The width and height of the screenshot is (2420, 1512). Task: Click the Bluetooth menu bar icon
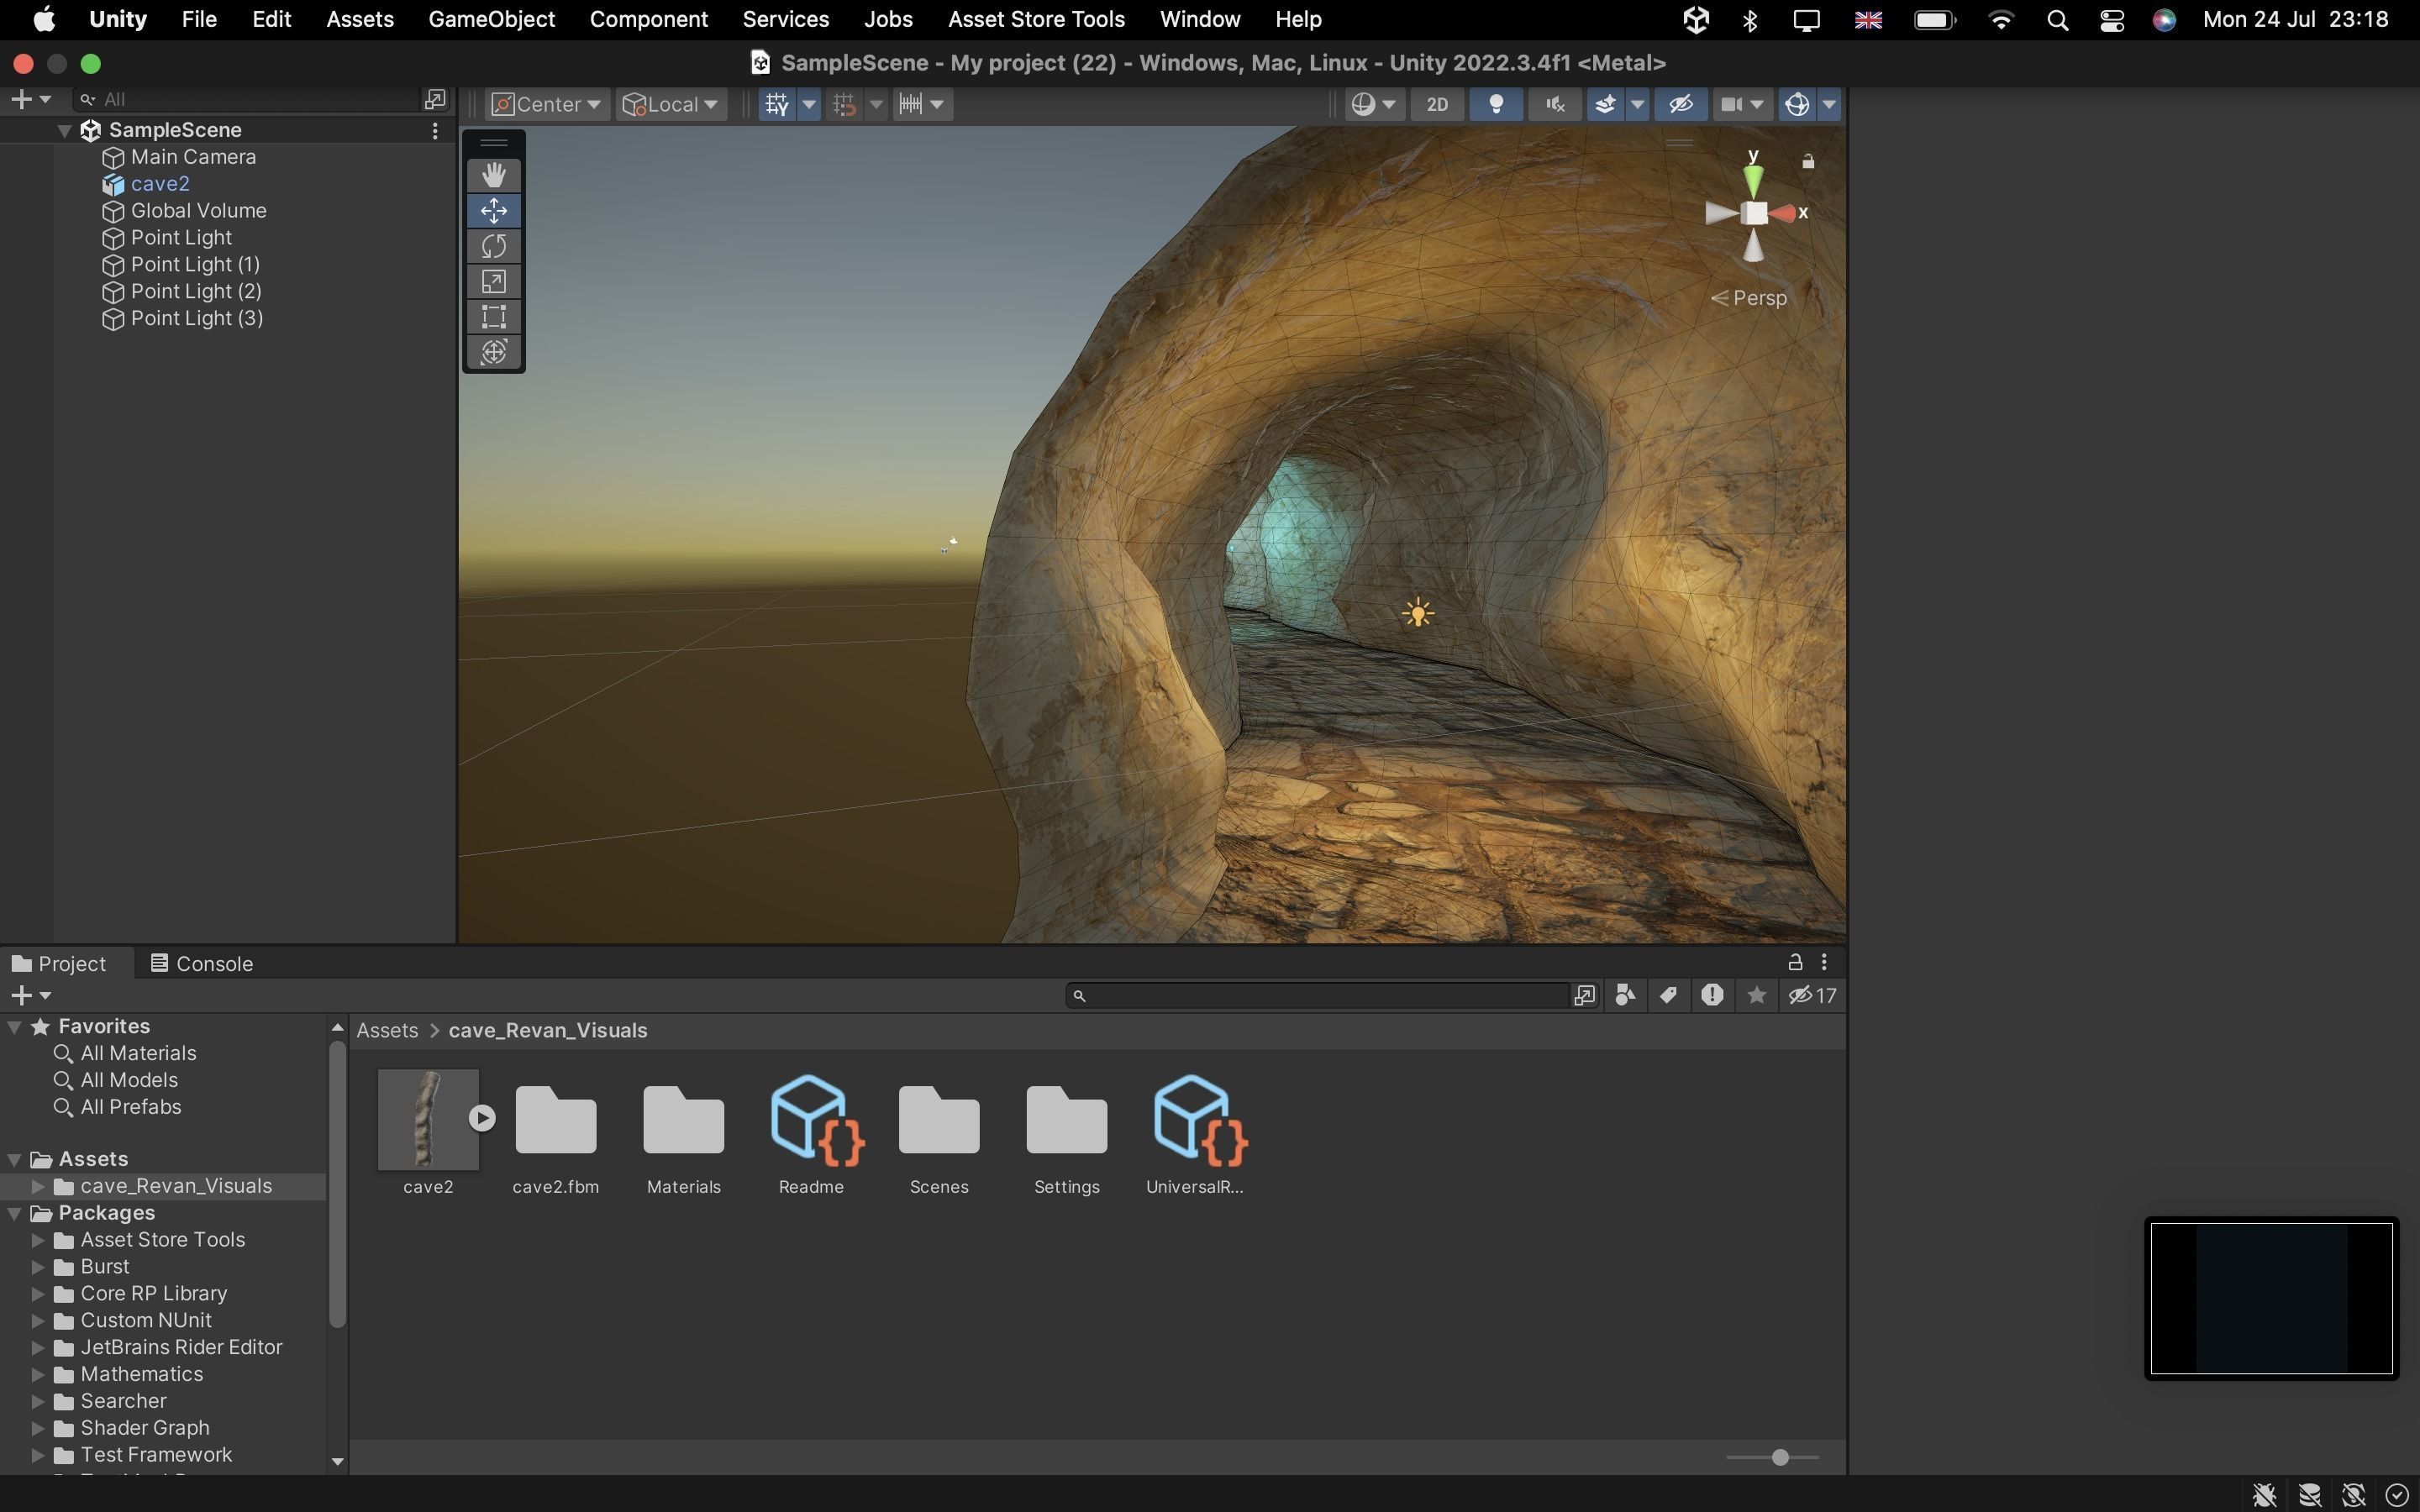(1750, 20)
